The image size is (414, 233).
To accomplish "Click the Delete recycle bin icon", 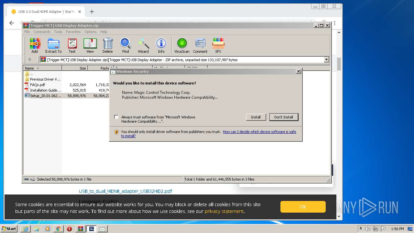I will coord(108,45).
